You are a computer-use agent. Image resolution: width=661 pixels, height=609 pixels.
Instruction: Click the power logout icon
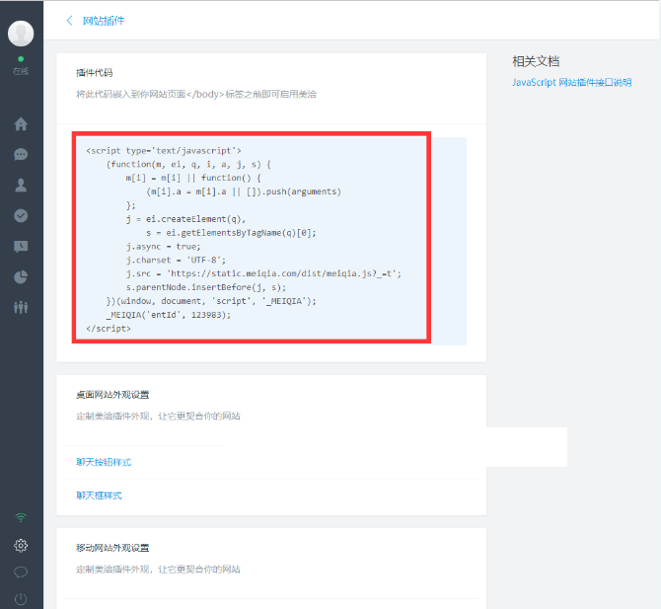click(x=21, y=599)
